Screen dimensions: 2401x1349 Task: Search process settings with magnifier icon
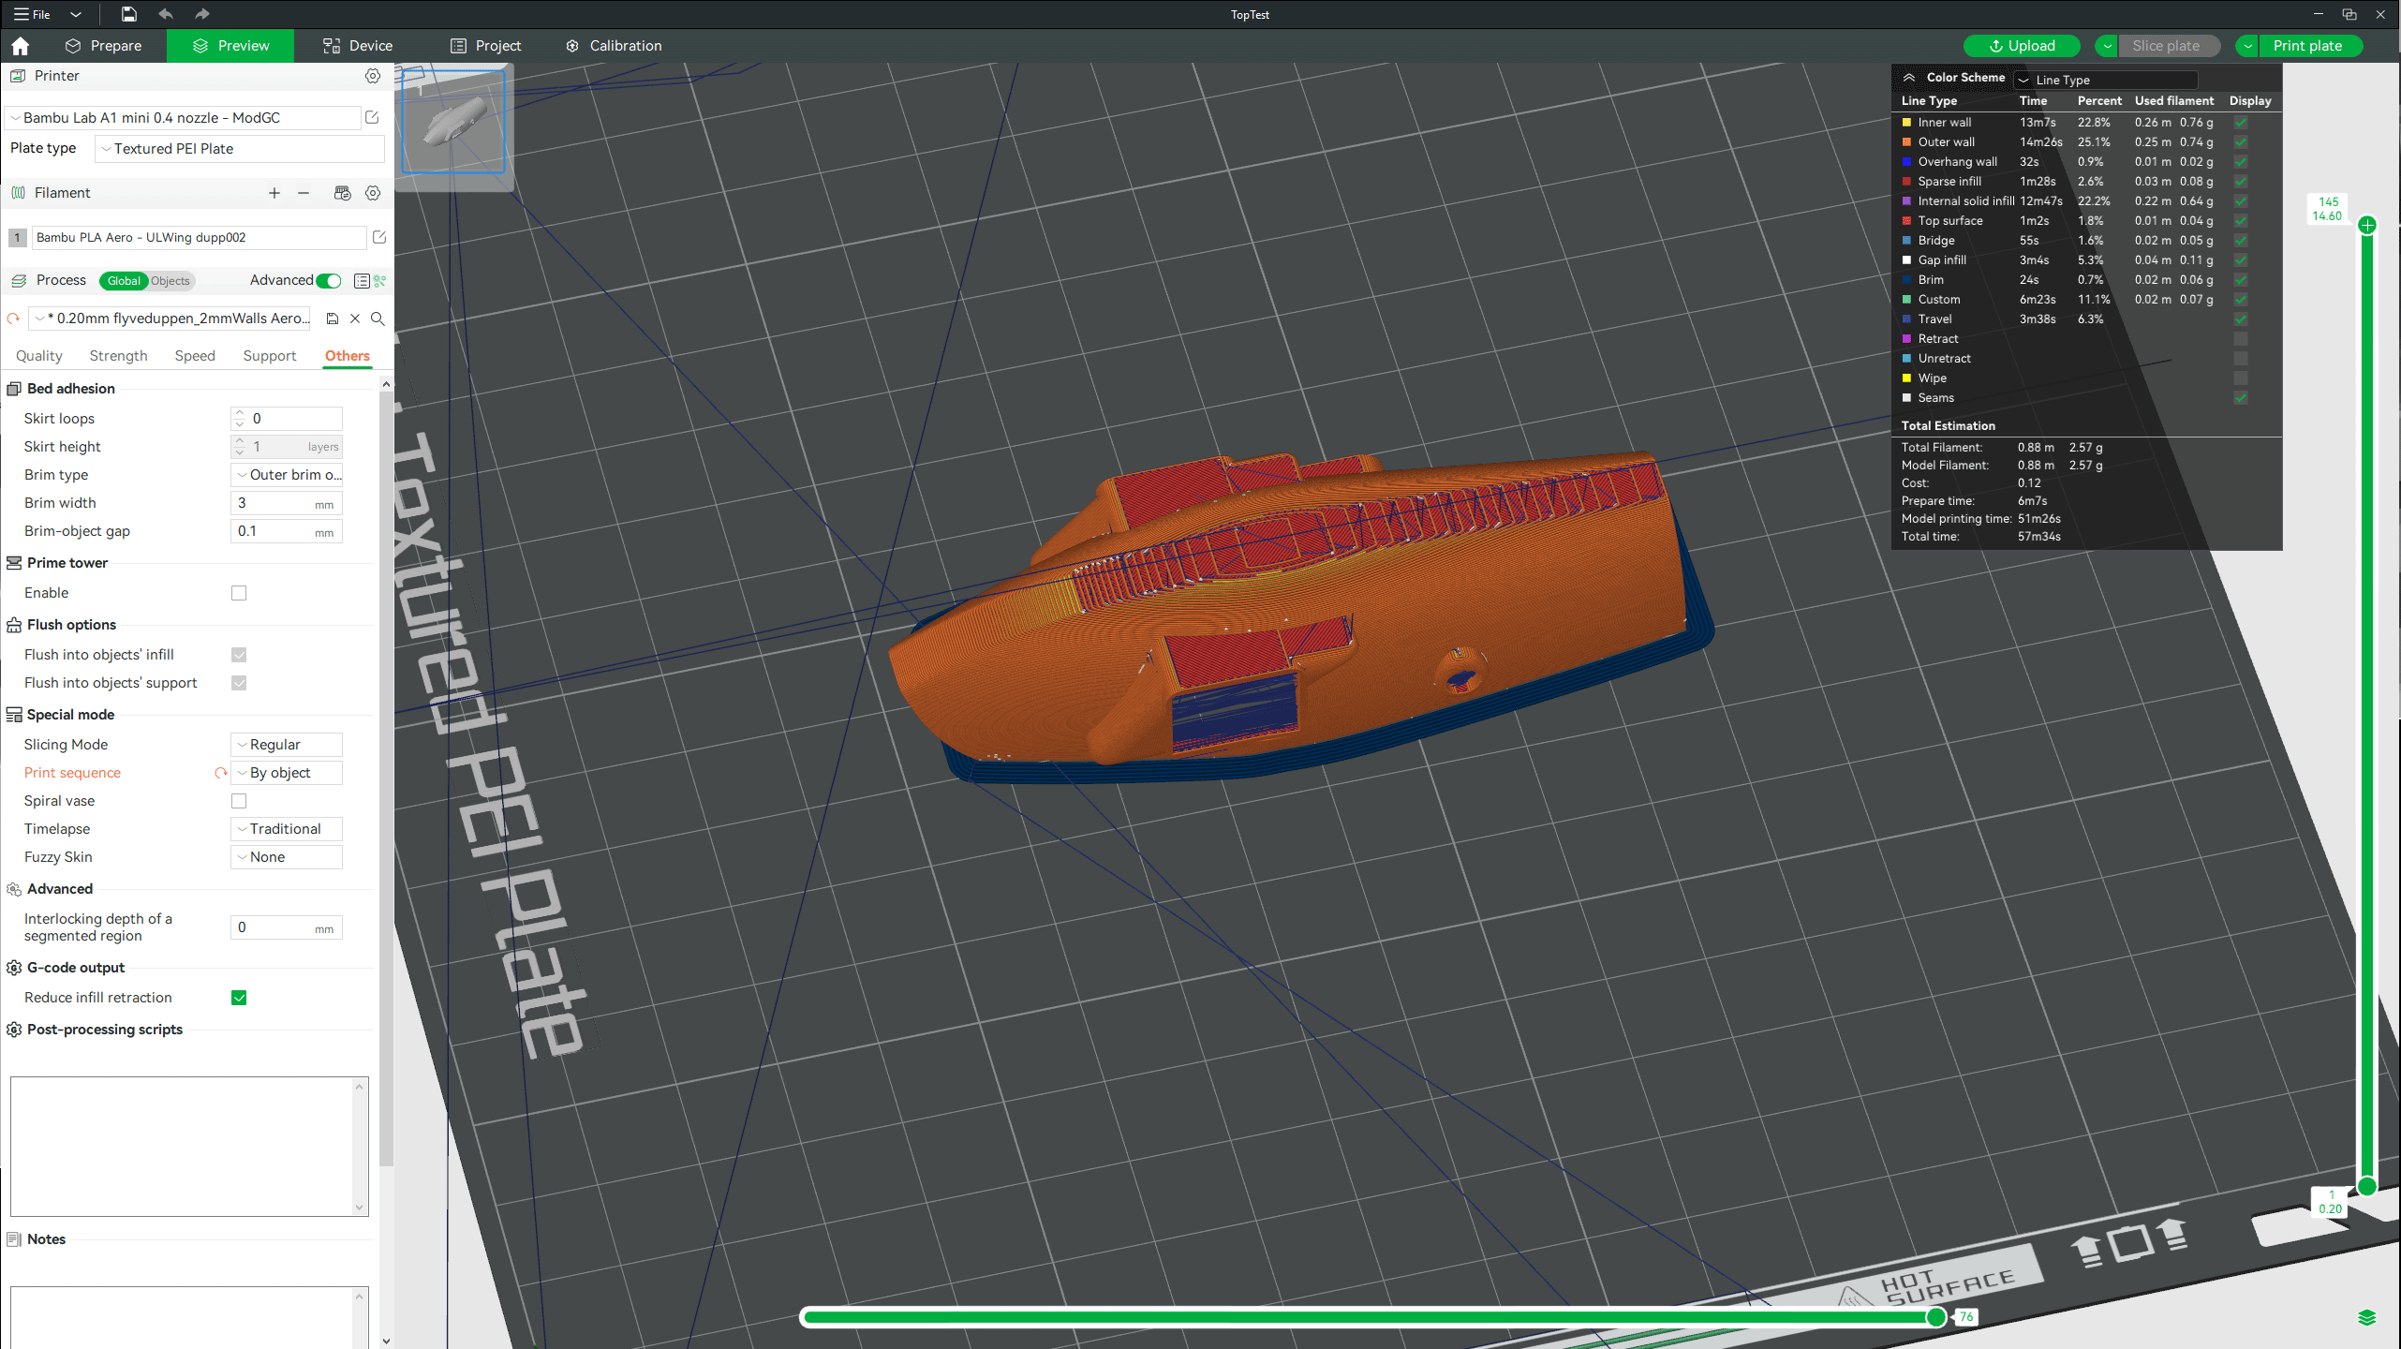tap(378, 319)
